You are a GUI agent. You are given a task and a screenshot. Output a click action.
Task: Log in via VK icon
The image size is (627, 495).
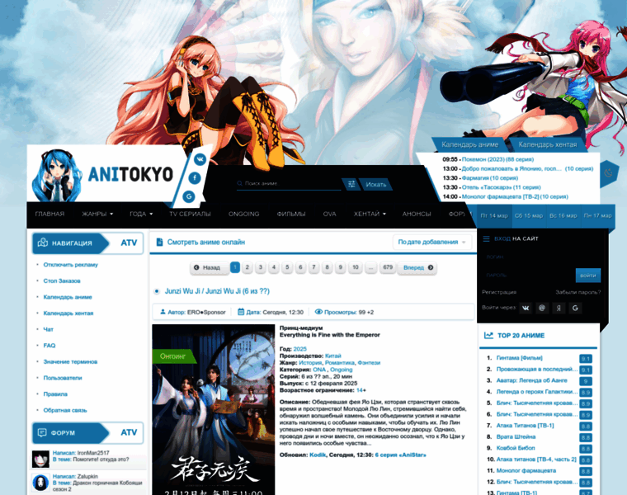click(526, 308)
